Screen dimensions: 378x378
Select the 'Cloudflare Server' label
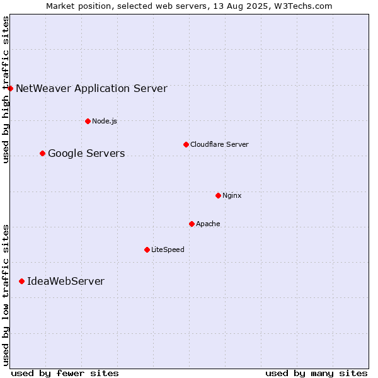pos(219,144)
